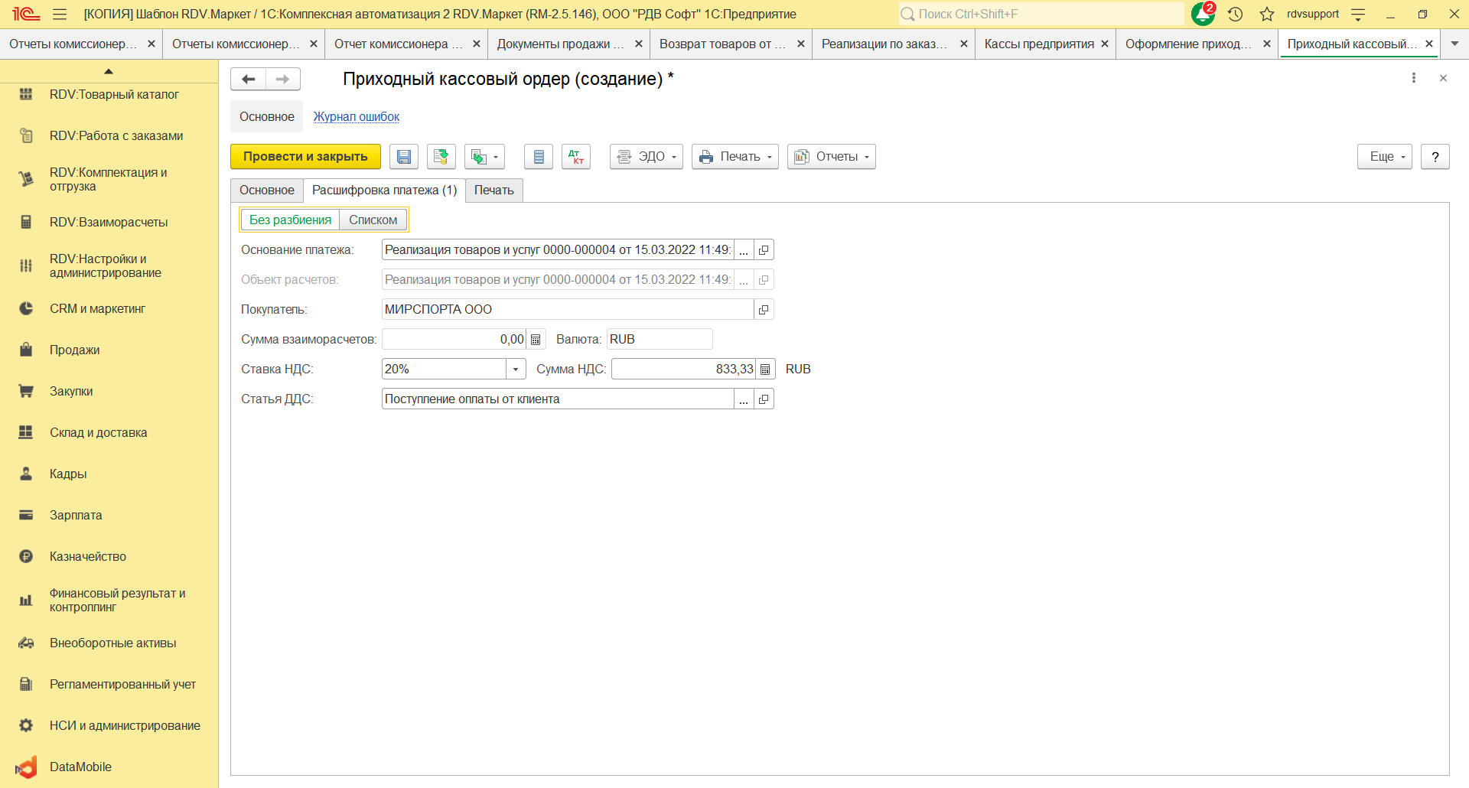
Task: Open the history clock icon
Action: (1235, 14)
